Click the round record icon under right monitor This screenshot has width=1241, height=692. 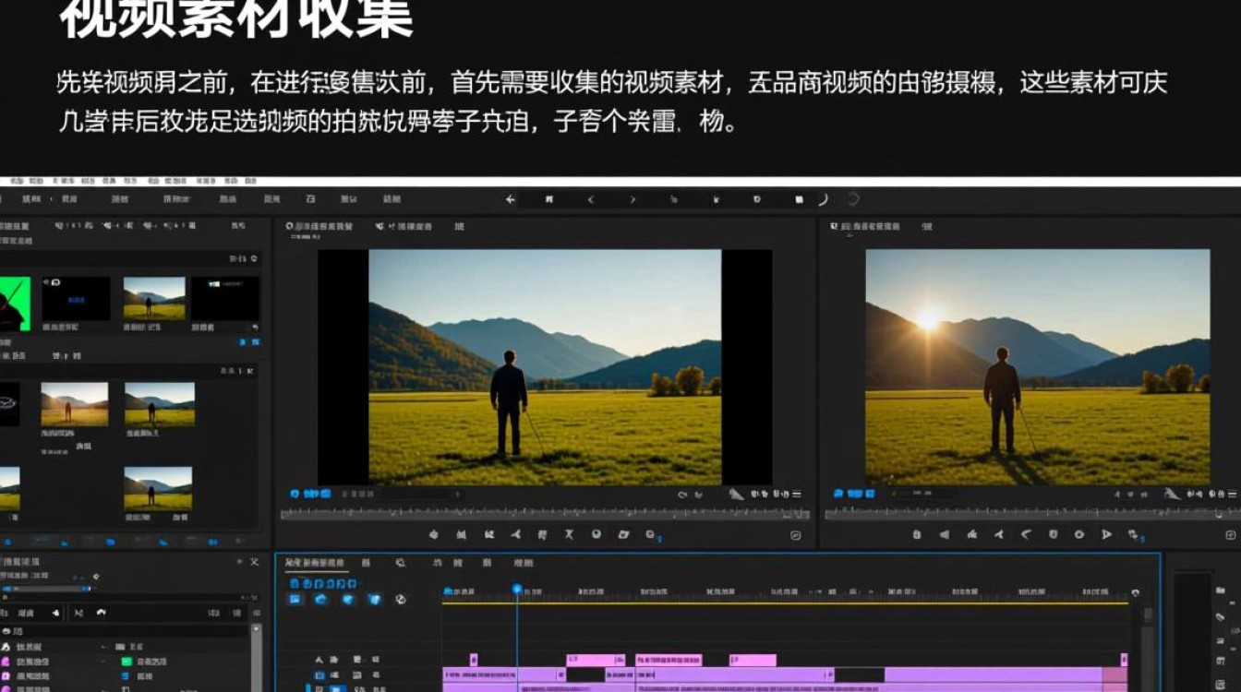click(1079, 534)
